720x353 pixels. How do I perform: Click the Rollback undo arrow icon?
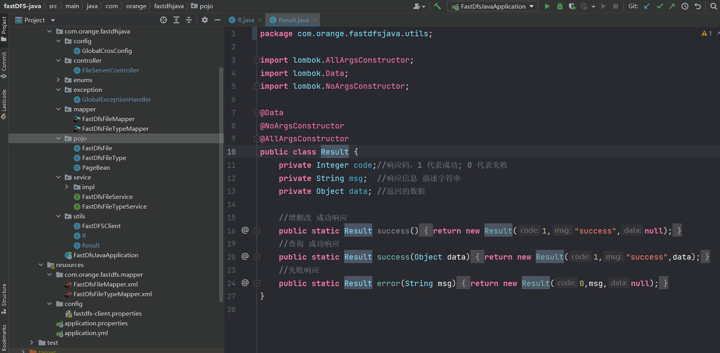click(x=698, y=6)
